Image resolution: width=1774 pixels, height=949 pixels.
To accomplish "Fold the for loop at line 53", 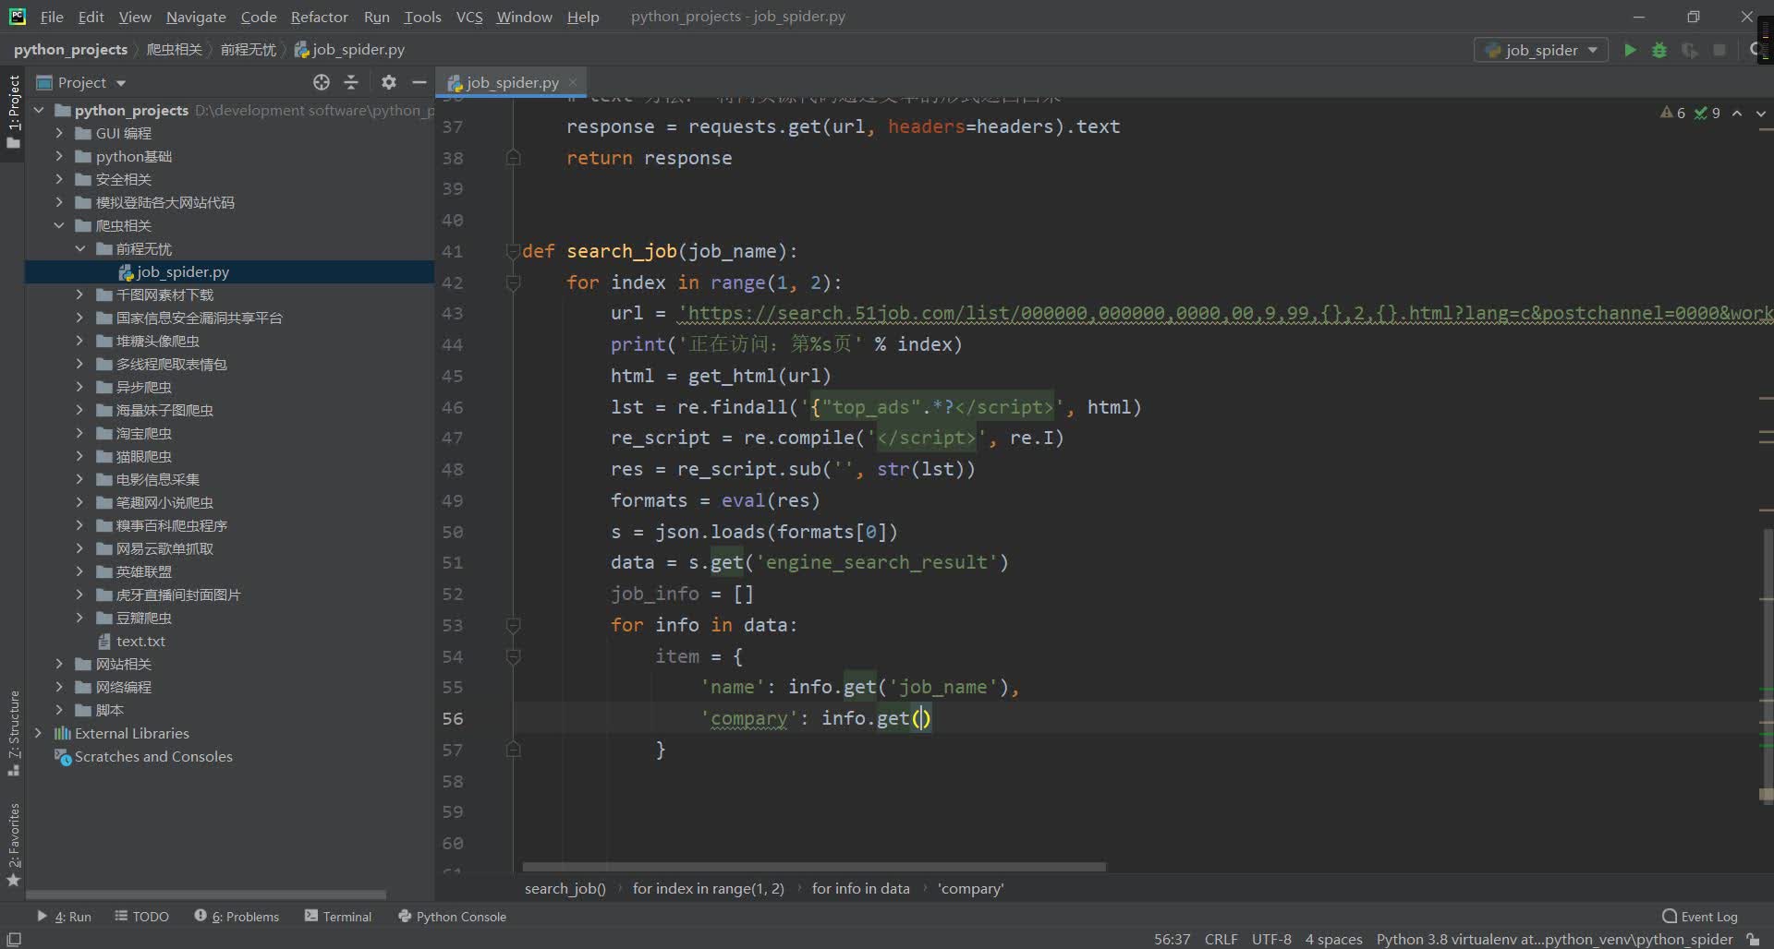I will pyautogui.click(x=514, y=625).
